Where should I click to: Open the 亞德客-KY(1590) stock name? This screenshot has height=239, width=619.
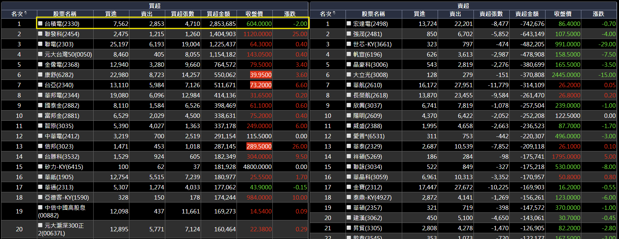(x=67, y=197)
